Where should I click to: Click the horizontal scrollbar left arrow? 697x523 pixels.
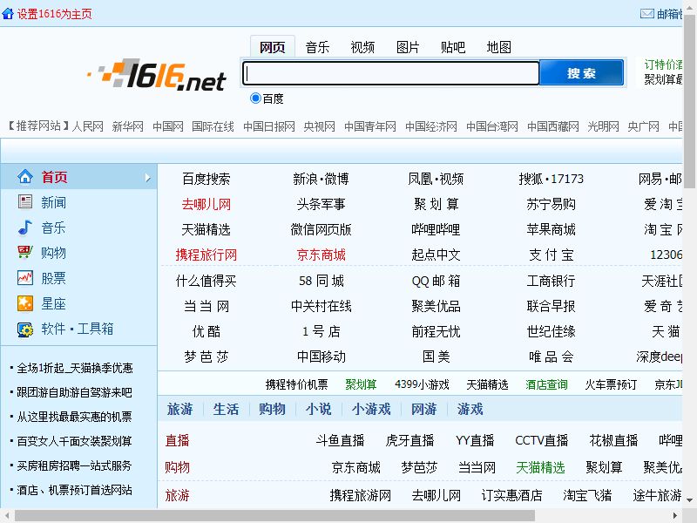click(x=7, y=516)
